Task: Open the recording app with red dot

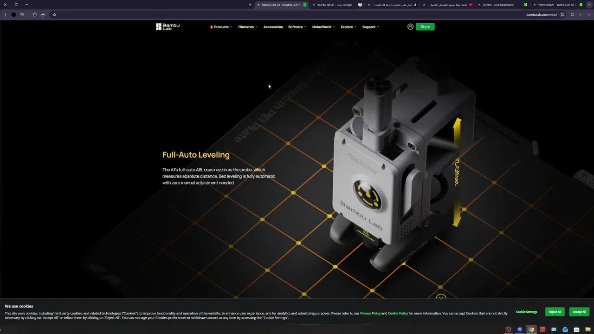Action: (x=508, y=329)
